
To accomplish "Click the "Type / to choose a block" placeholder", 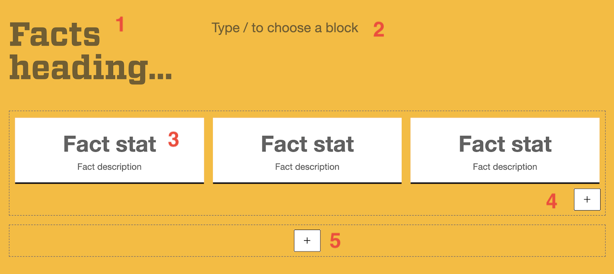I will click(285, 28).
